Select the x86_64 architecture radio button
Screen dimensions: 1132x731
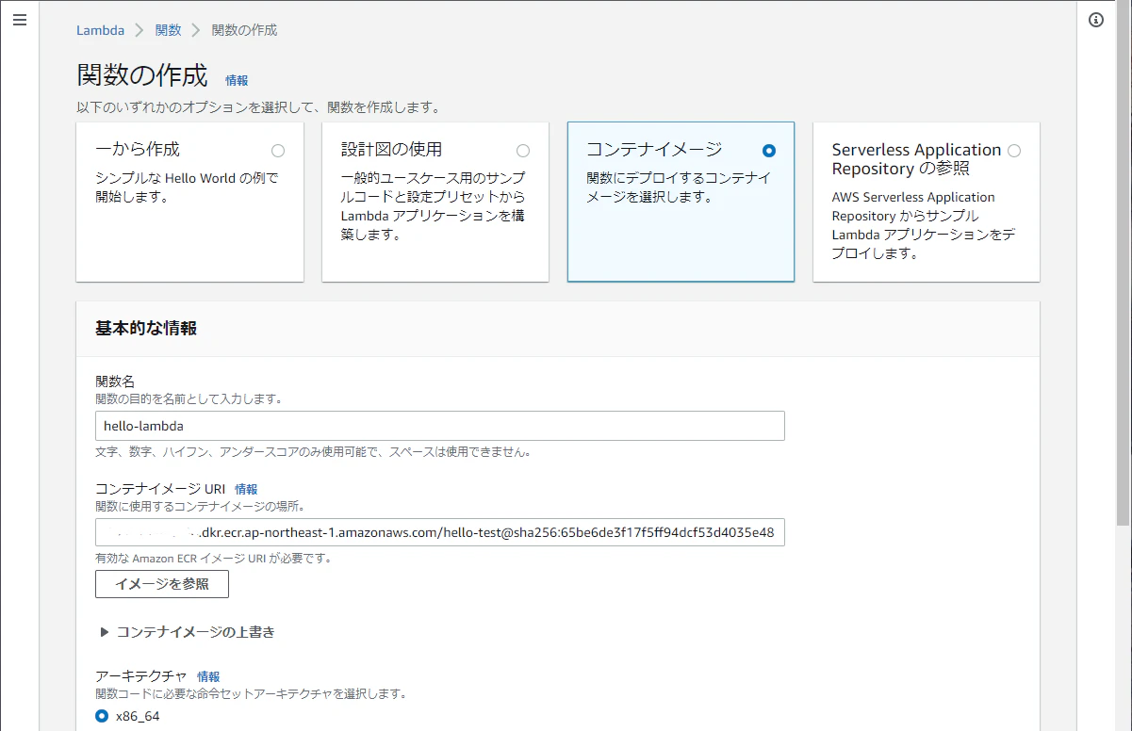pos(101,716)
